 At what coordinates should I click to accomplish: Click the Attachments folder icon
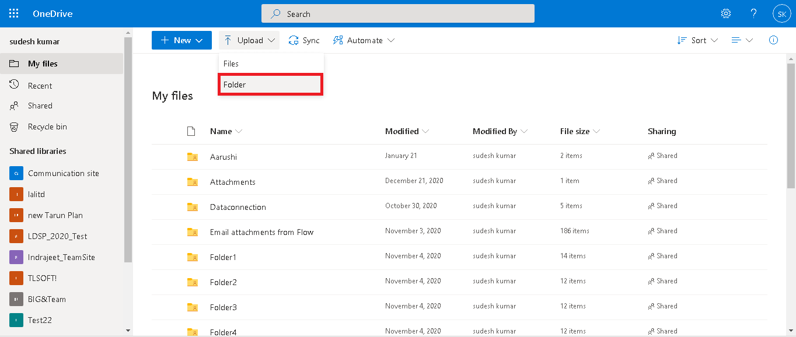coord(192,181)
